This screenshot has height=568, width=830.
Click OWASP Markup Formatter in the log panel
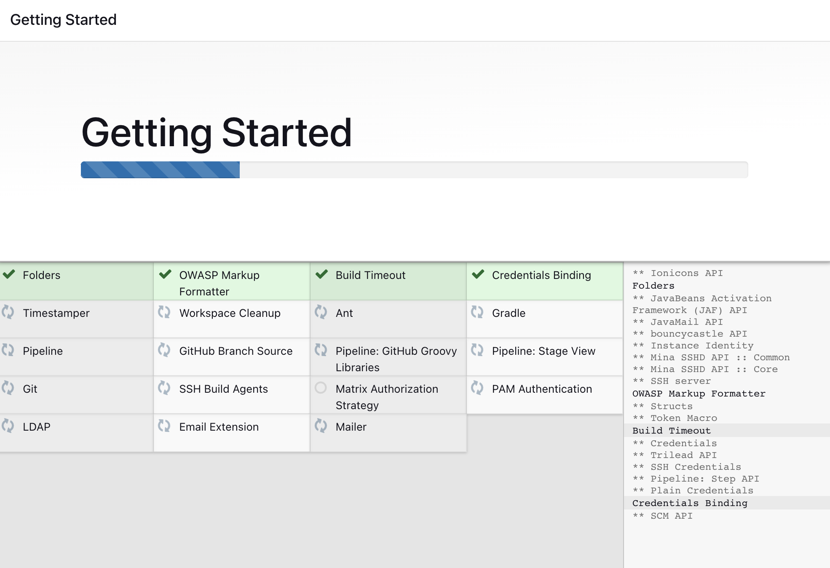tap(699, 393)
